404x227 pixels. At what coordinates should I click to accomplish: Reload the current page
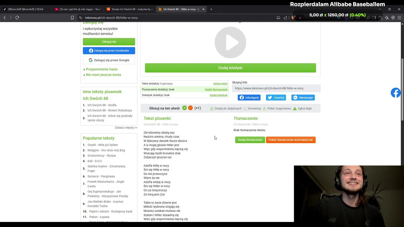tap(17, 18)
